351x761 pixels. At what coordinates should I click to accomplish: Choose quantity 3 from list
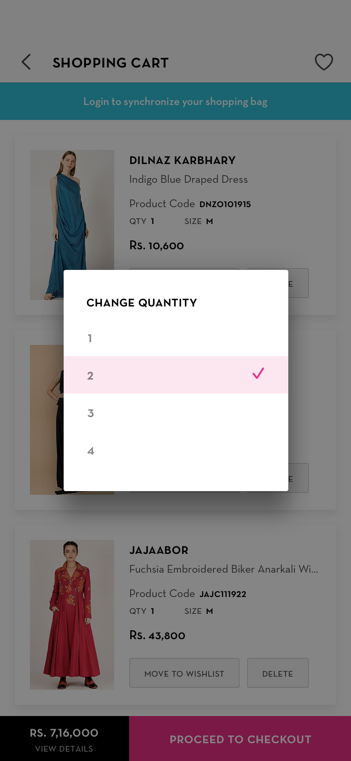click(x=175, y=413)
